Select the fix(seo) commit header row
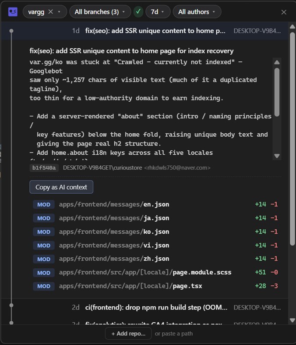This screenshot has height=345, width=296. click(144, 31)
